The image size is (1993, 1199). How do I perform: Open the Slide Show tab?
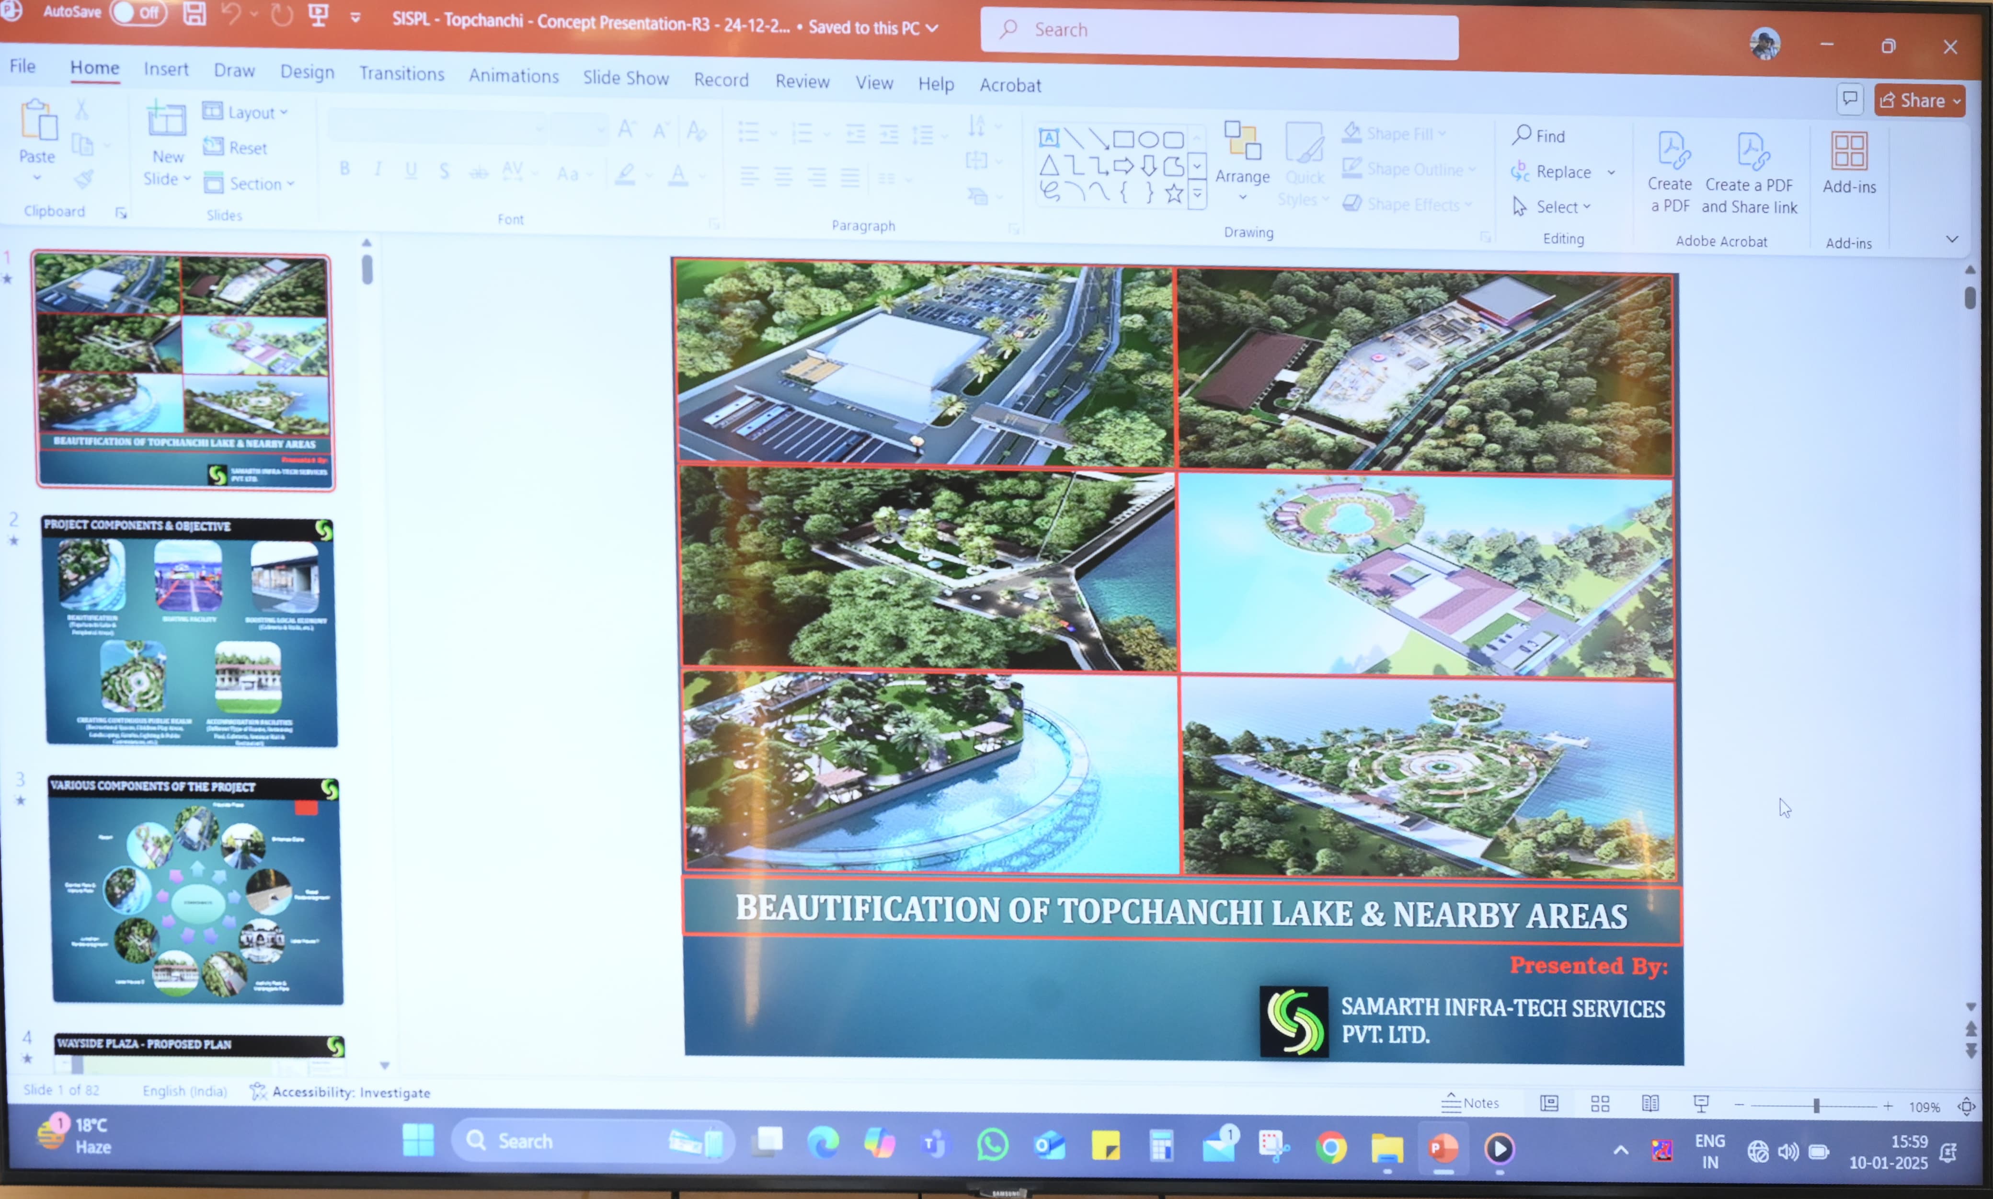pyautogui.click(x=625, y=78)
